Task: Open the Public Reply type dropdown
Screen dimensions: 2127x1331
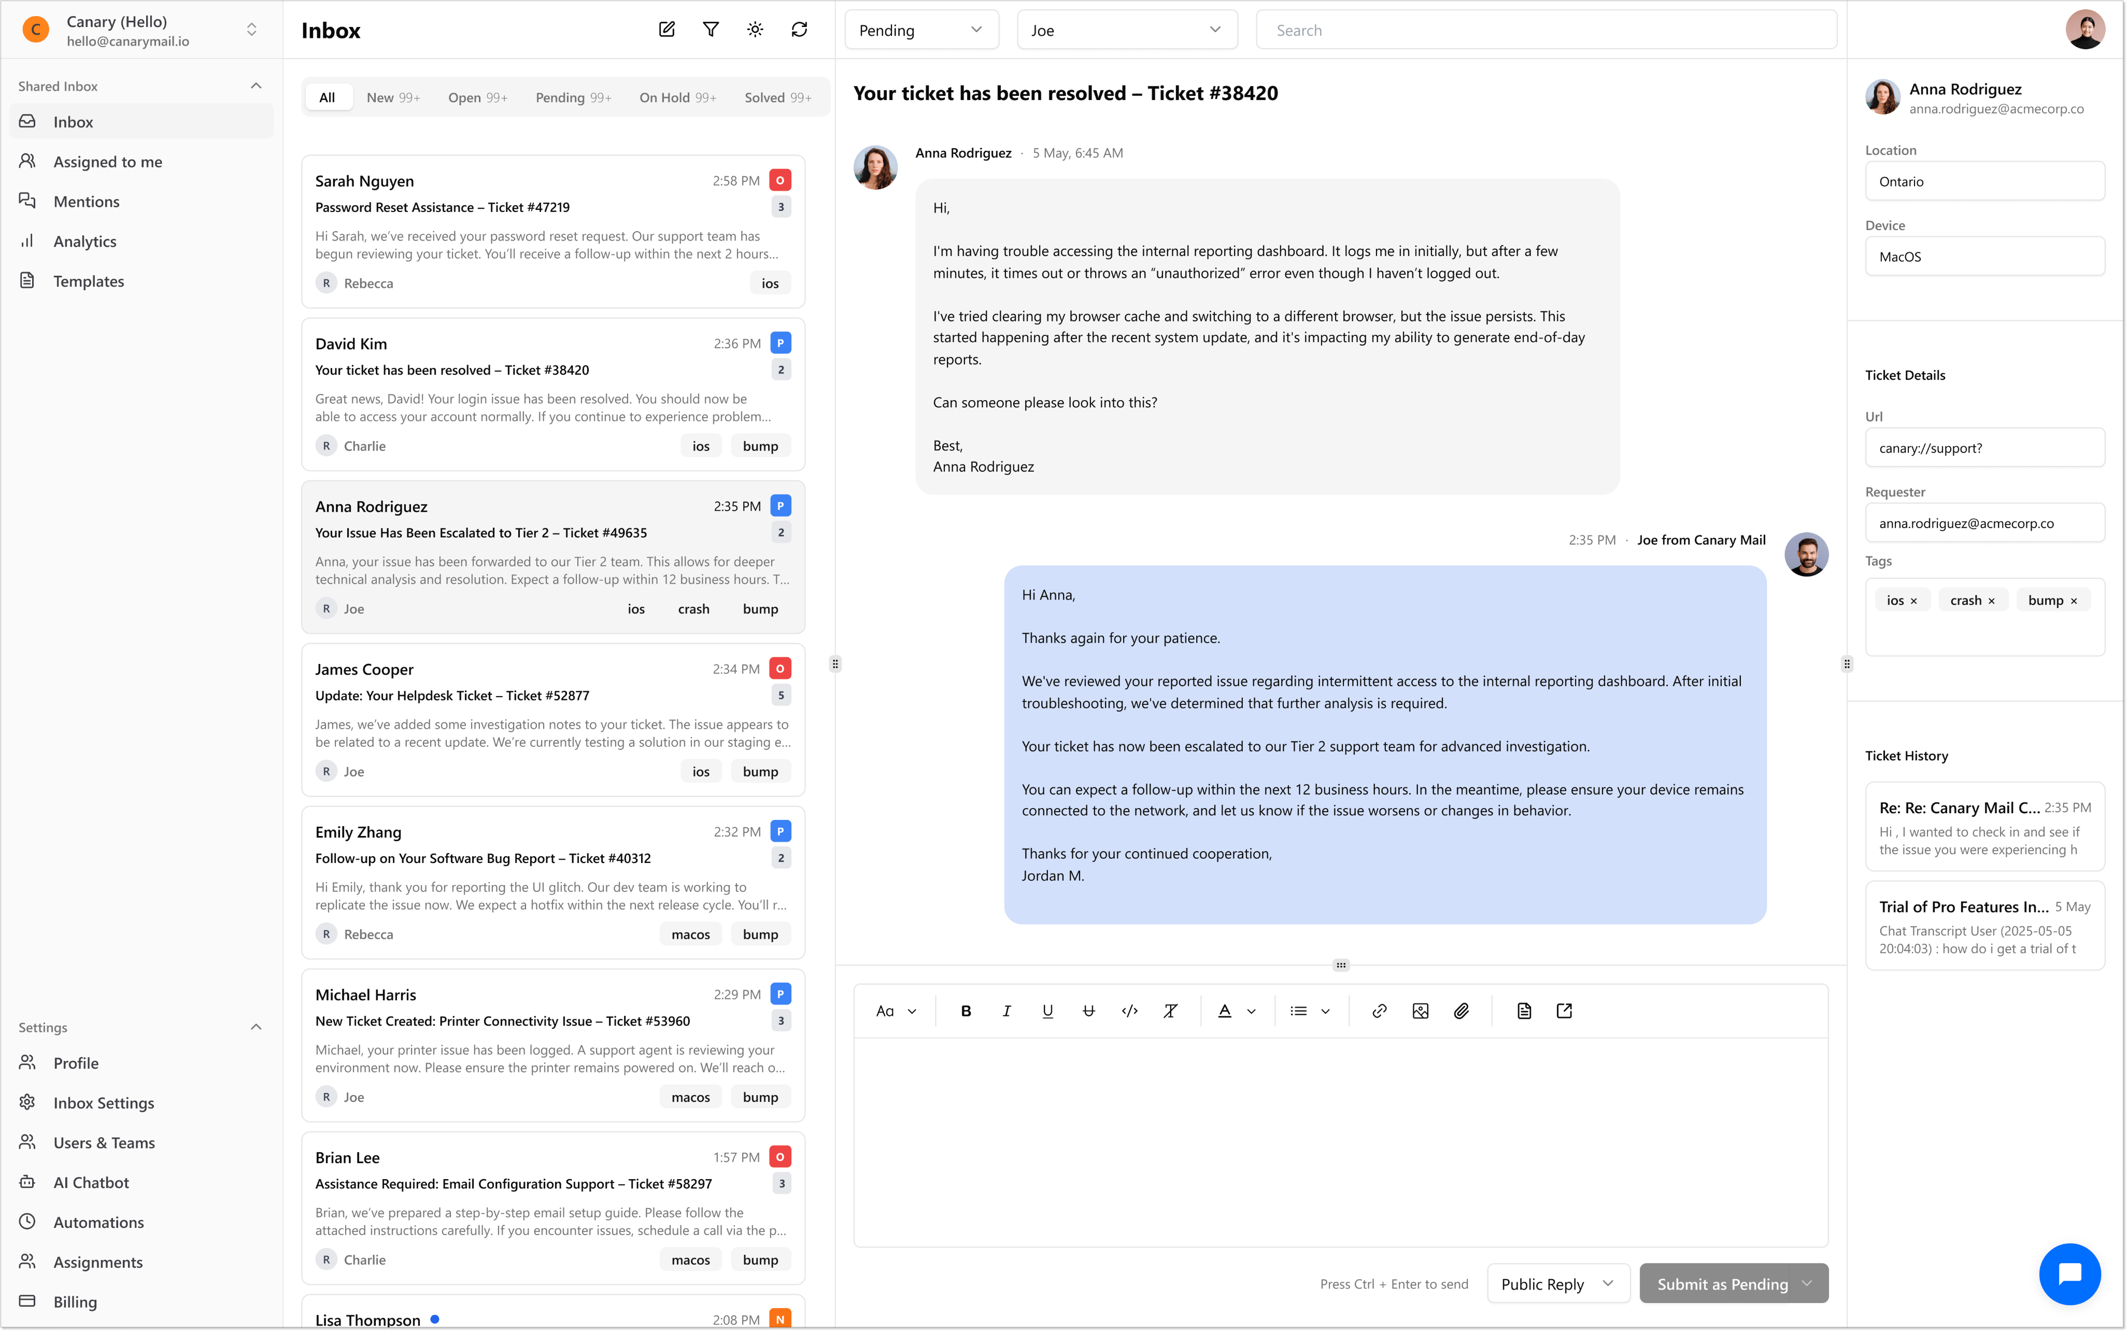Action: click(1557, 1283)
